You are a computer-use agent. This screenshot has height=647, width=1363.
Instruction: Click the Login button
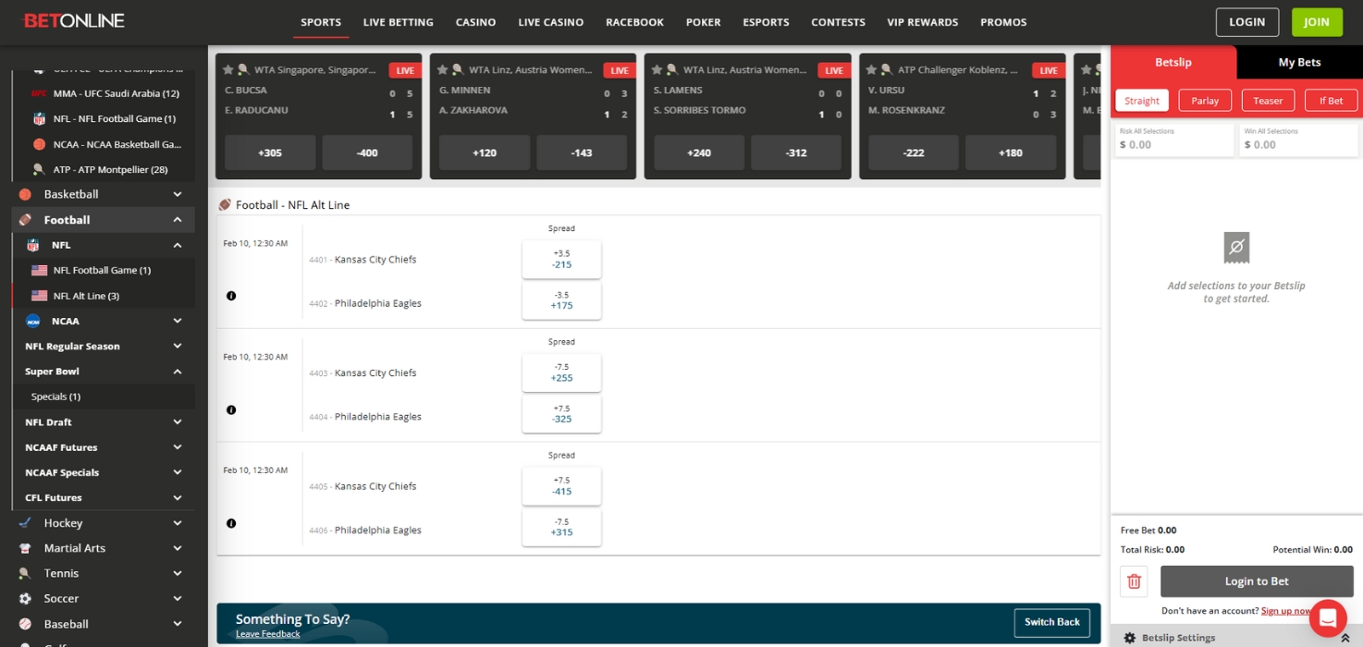tap(1246, 22)
